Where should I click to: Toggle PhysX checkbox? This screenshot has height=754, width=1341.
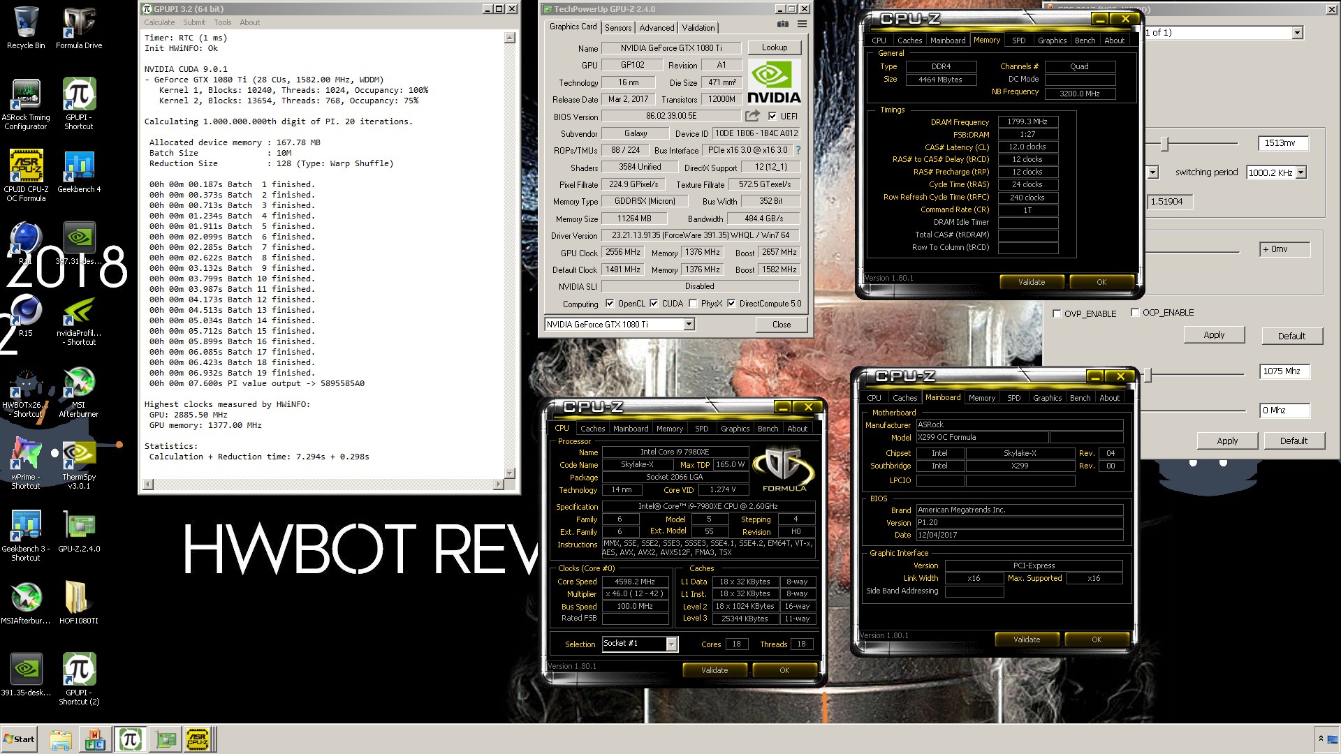693,304
